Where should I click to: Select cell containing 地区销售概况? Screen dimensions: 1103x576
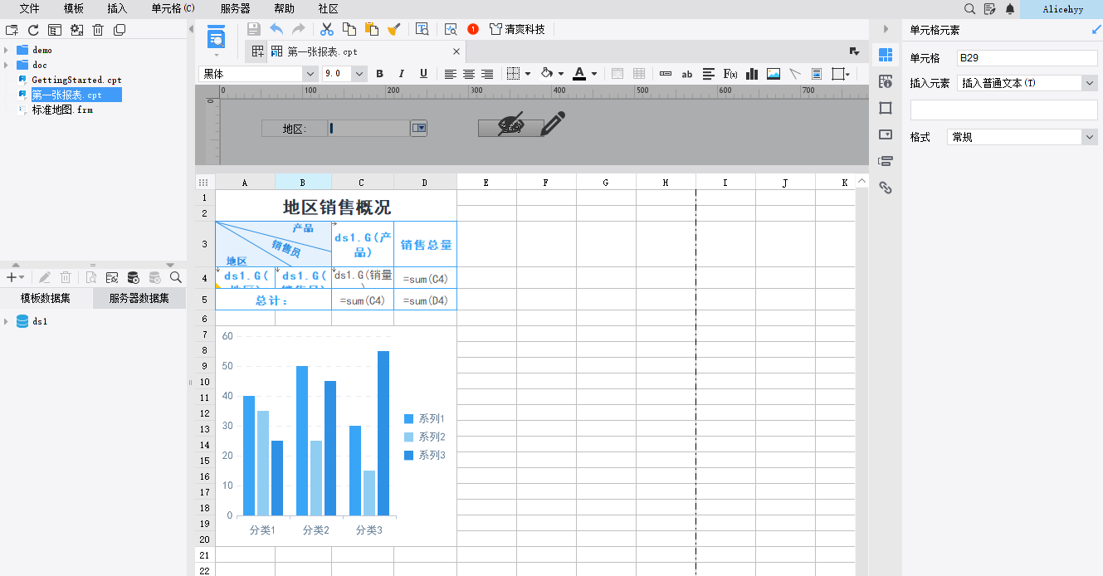(336, 206)
